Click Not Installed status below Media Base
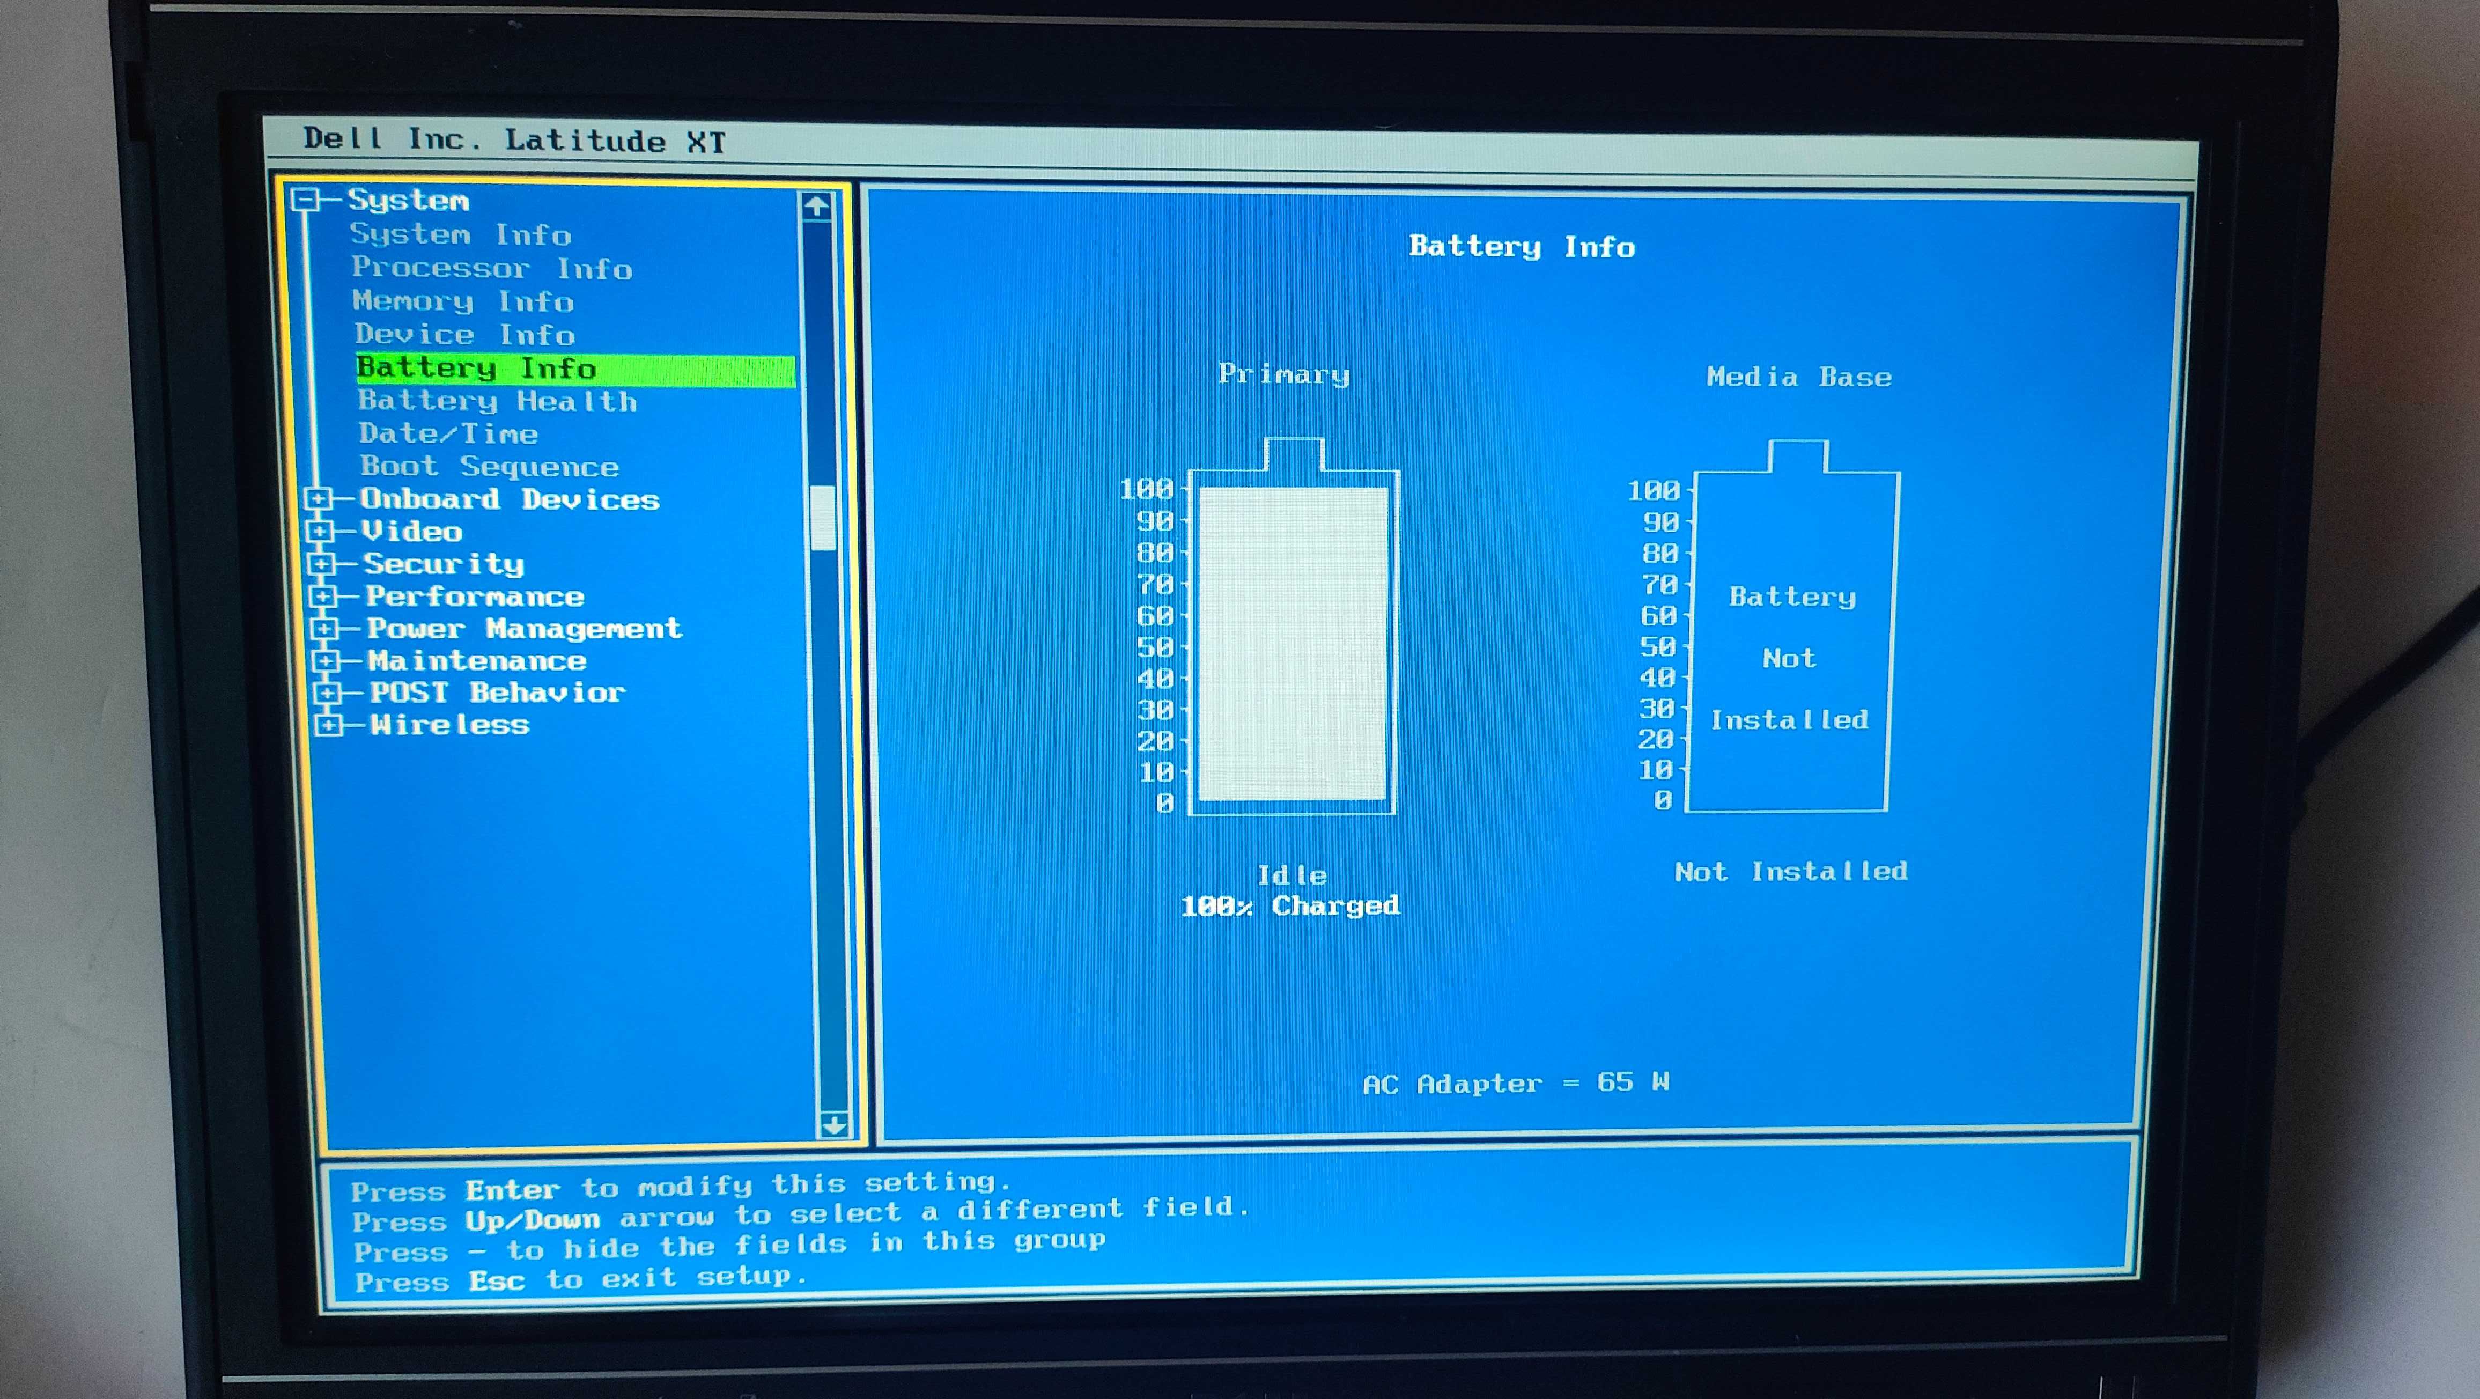 click(x=1791, y=871)
